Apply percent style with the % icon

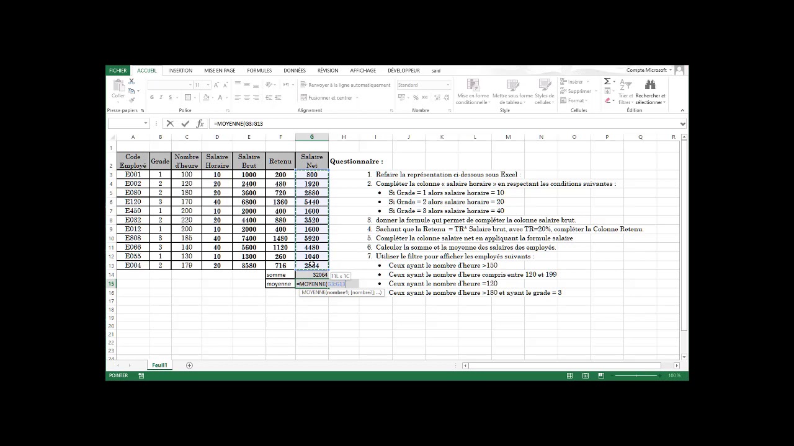click(x=416, y=98)
